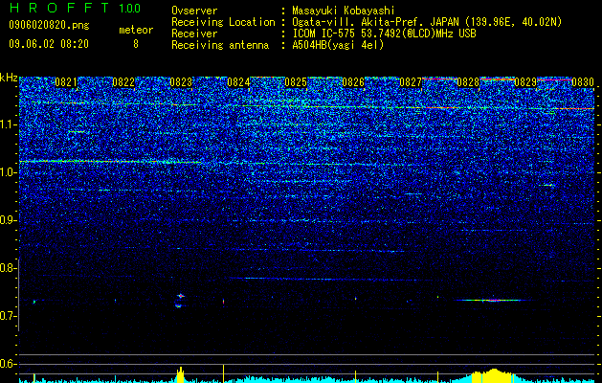Image resolution: width=602 pixels, height=383 pixels.
Task: Click the HROFFT title text
Action: pos(58,8)
